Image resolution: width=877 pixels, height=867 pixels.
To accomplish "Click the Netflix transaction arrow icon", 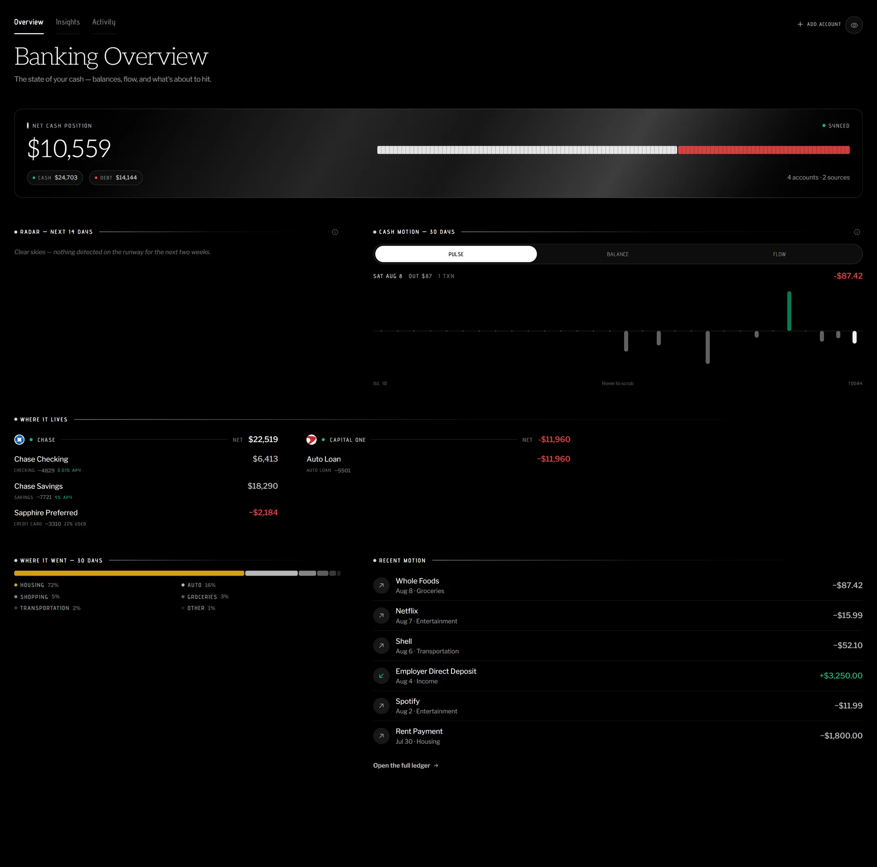I will (381, 615).
